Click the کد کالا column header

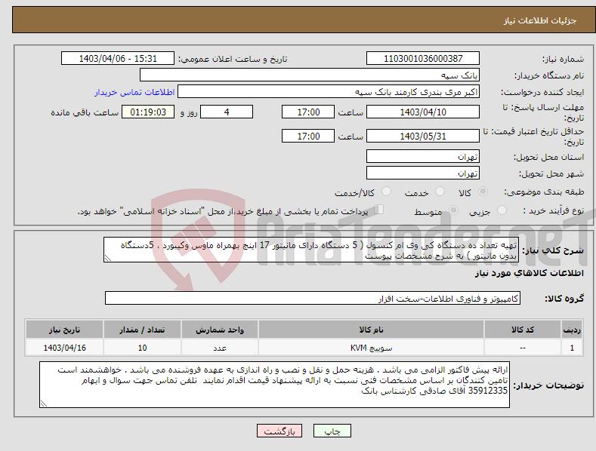(x=522, y=330)
